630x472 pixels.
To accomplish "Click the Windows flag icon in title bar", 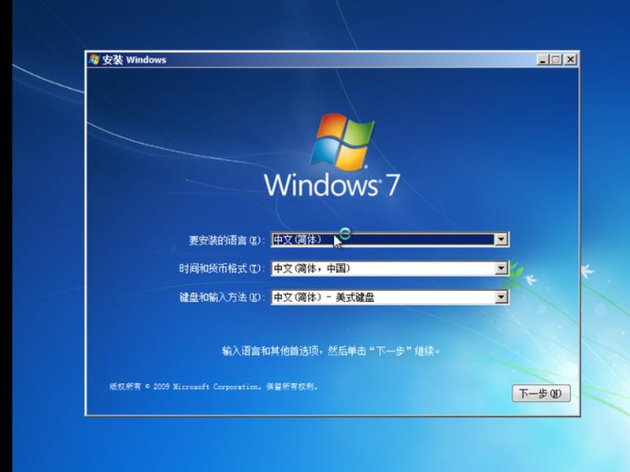I will point(94,60).
